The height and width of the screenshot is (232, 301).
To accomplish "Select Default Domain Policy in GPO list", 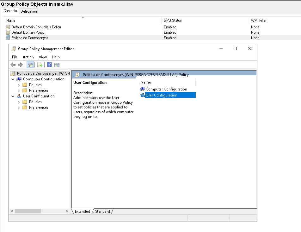I will [28, 32].
